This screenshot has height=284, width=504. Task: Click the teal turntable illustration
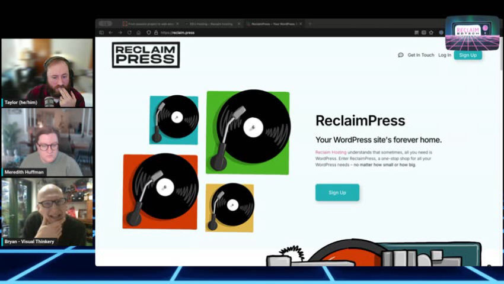(174, 120)
